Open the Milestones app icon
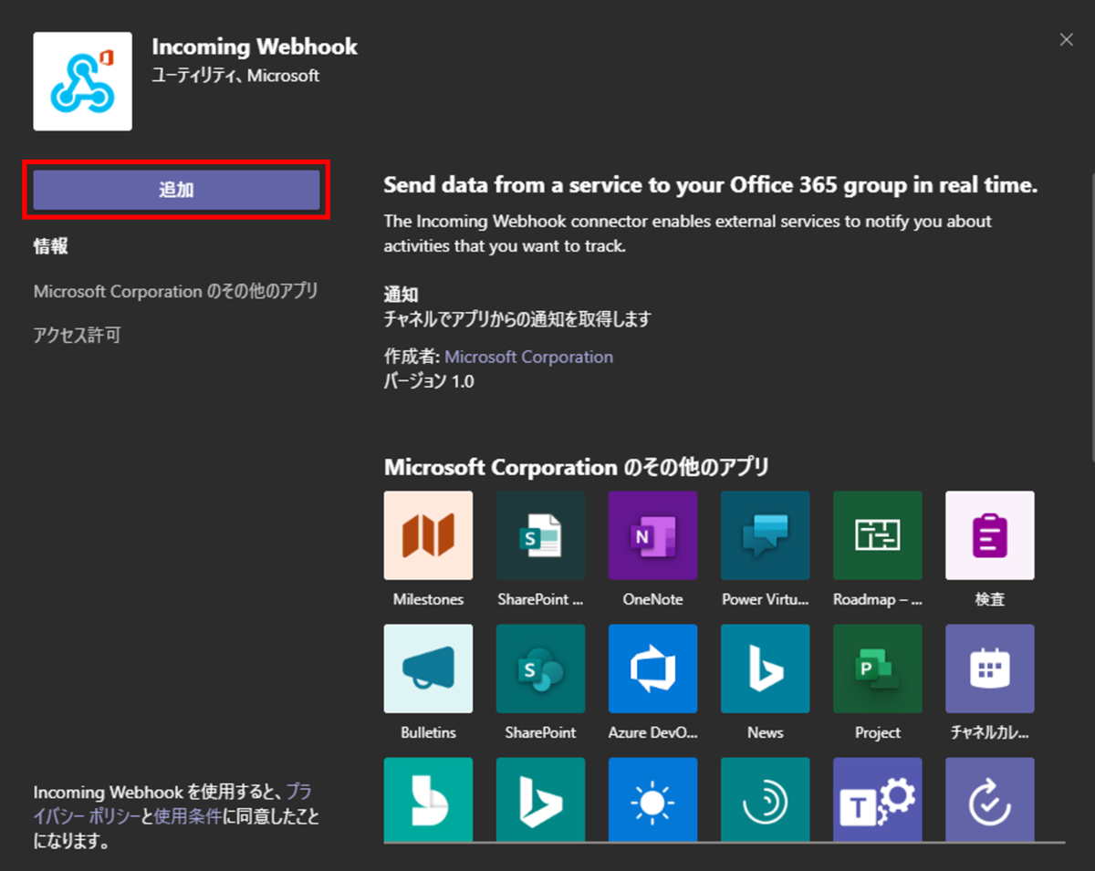Viewport: 1095px width, 871px height. [428, 535]
